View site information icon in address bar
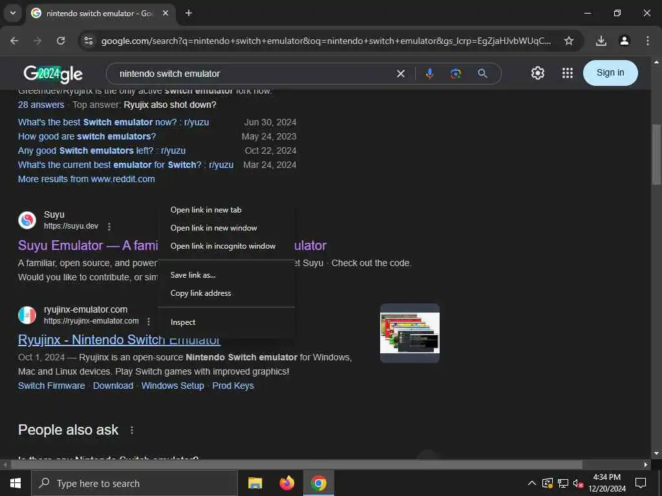 click(x=89, y=41)
